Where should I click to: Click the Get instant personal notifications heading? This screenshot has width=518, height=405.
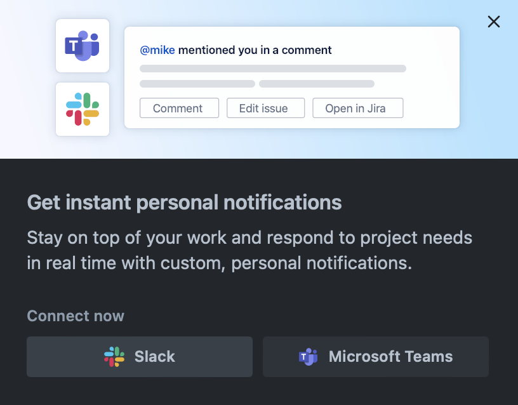click(x=183, y=202)
